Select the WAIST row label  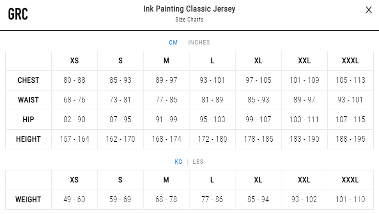[28, 100]
